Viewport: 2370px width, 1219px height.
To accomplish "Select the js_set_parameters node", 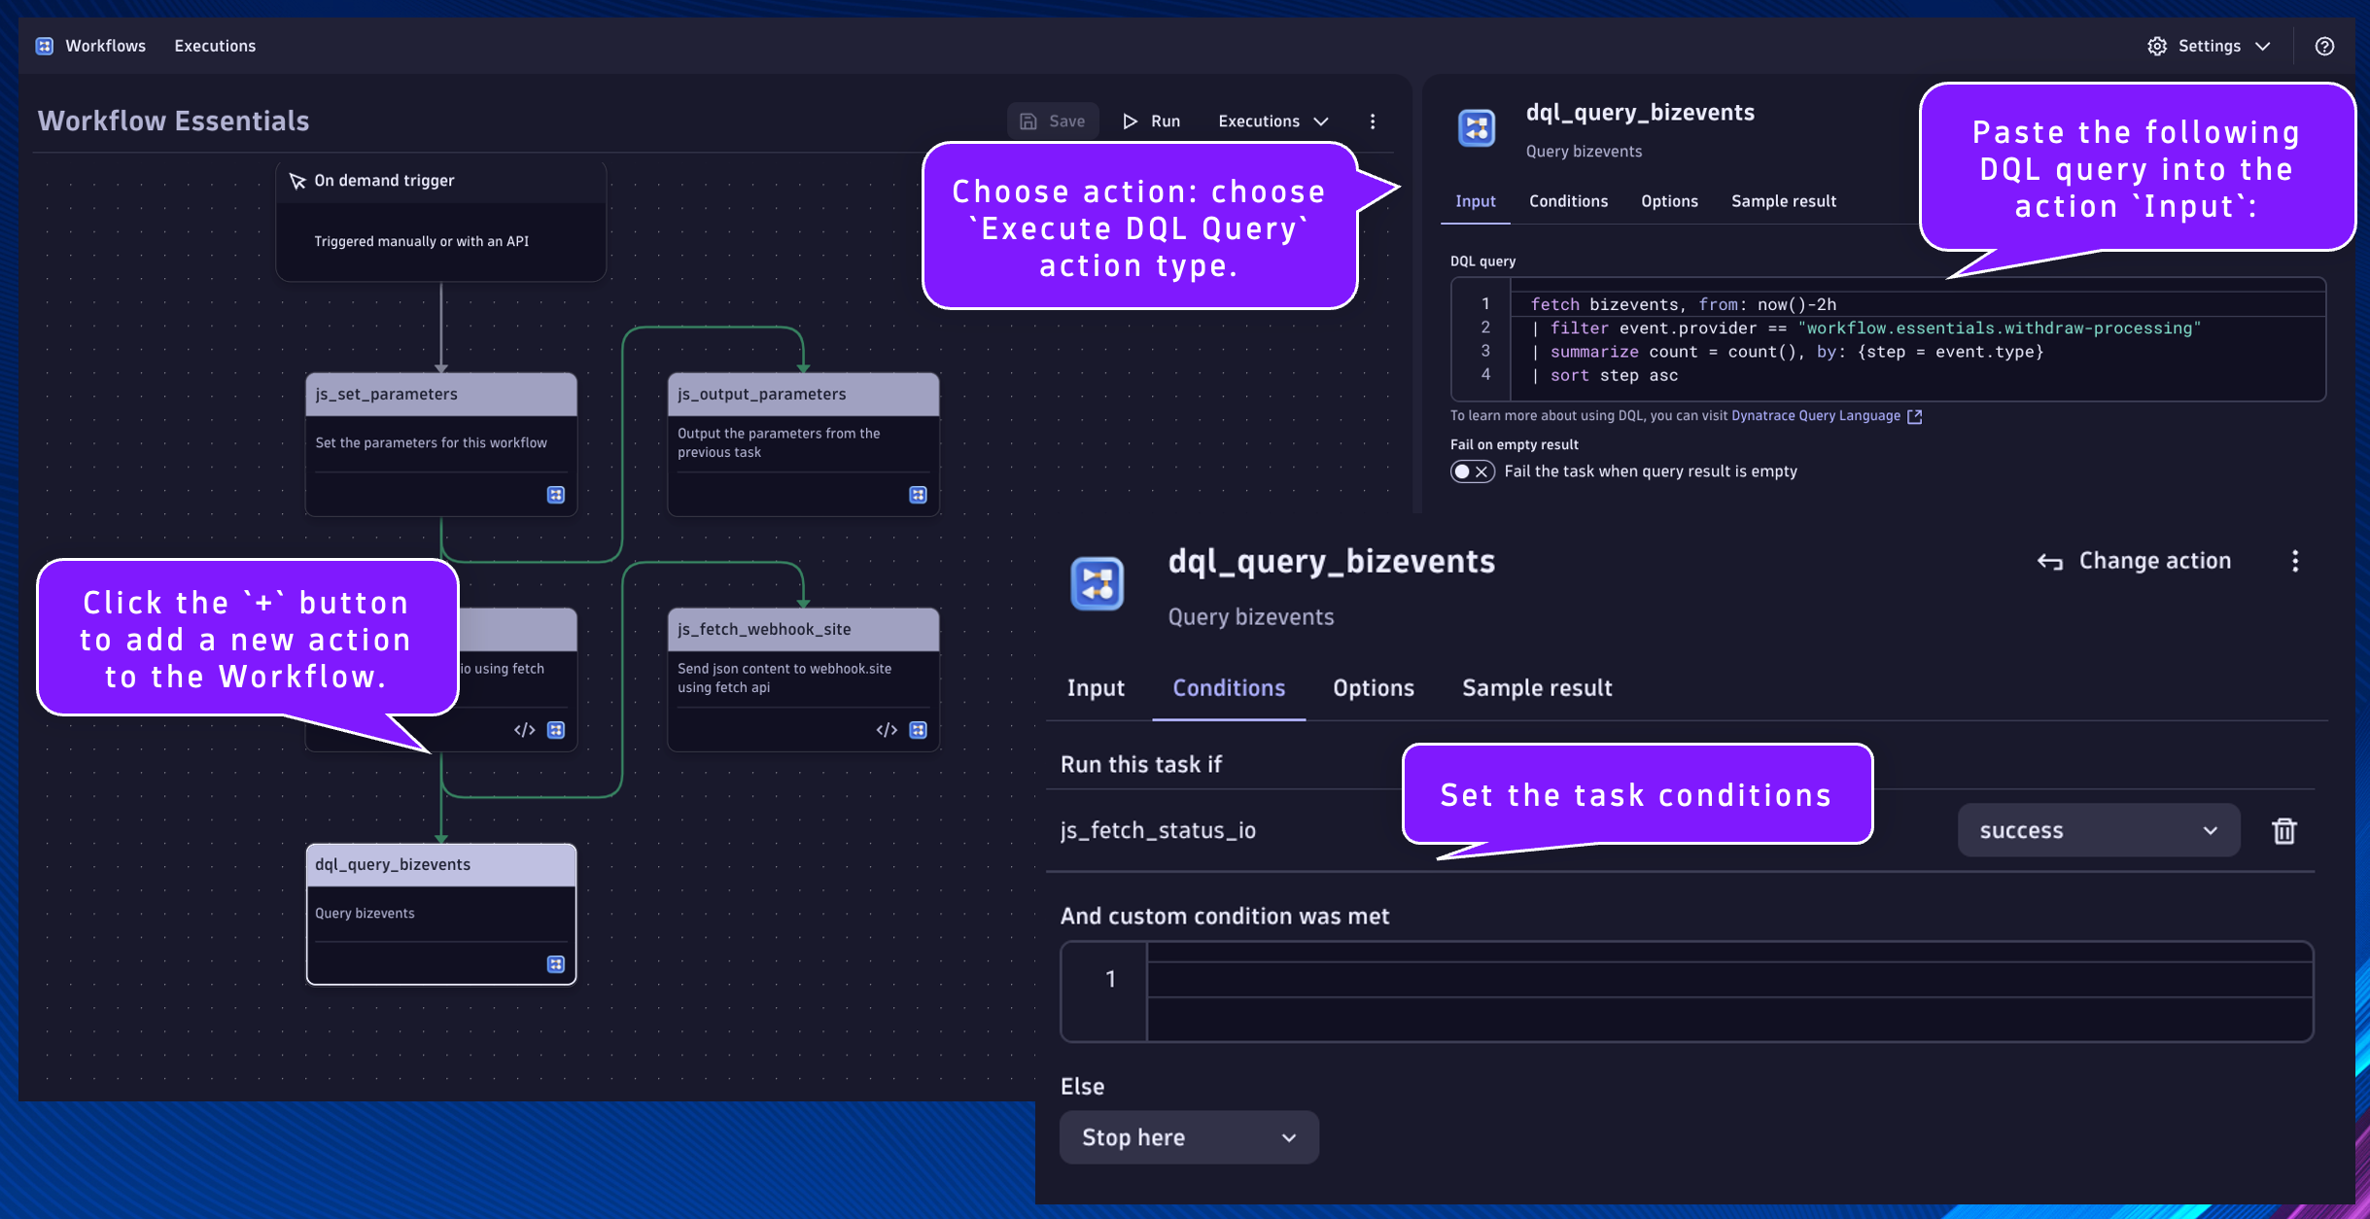I will tap(441, 444).
